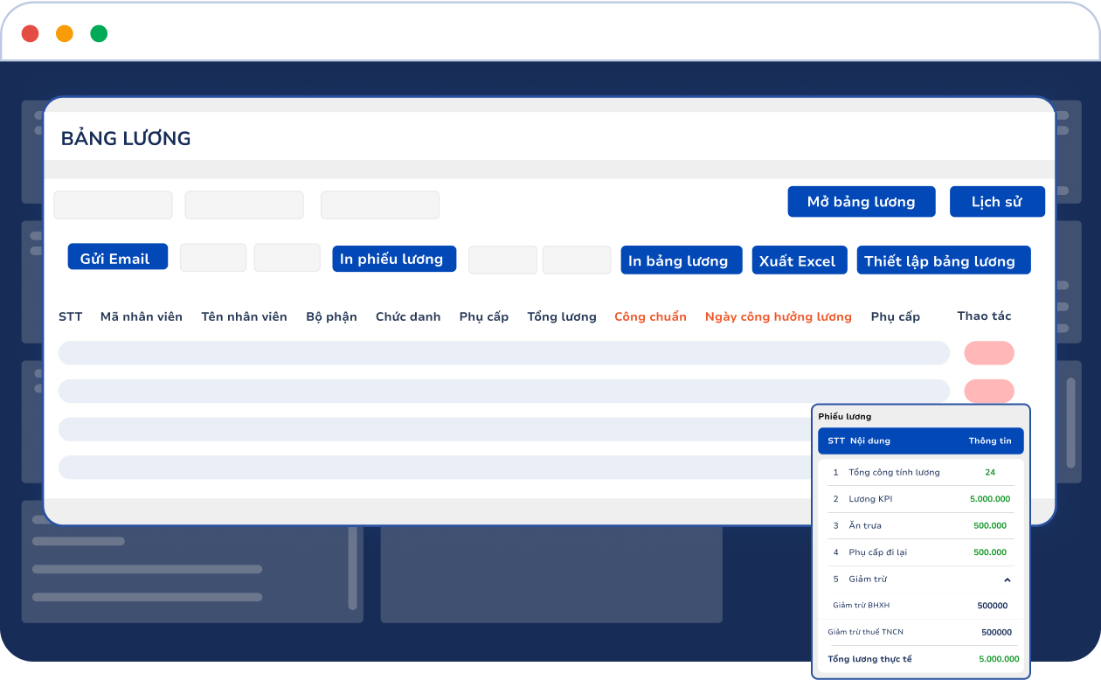
Task: Open Thiết lập bảng lương settings
Action: pyautogui.click(x=943, y=260)
